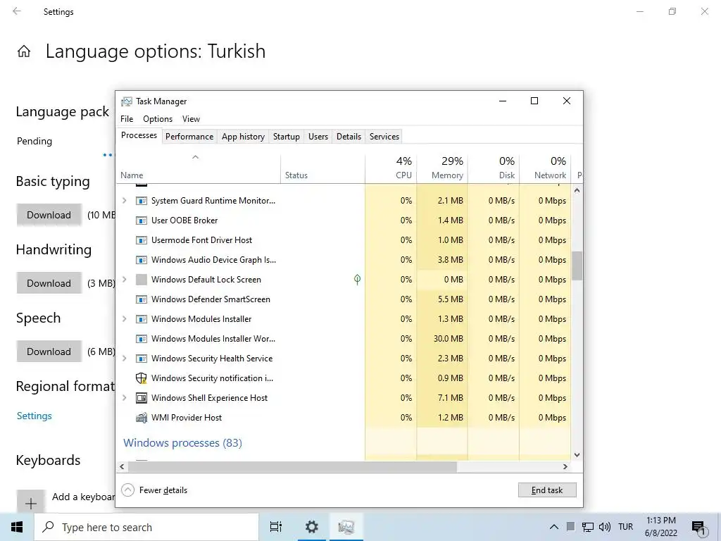The image size is (721, 541).
Task: Click the volume speaker tray icon
Action: [x=605, y=527]
